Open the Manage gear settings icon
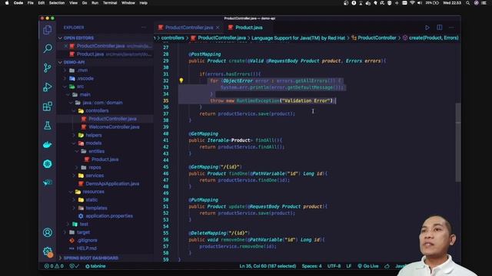Image resolution: width=492 pixels, height=276 pixels. pos(48,251)
